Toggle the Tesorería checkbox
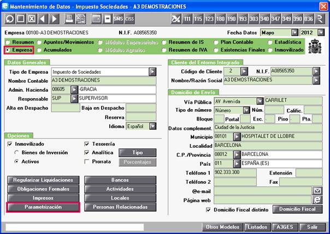This screenshot has height=234, width=330. pyautogui.click(x=87, y=144)
